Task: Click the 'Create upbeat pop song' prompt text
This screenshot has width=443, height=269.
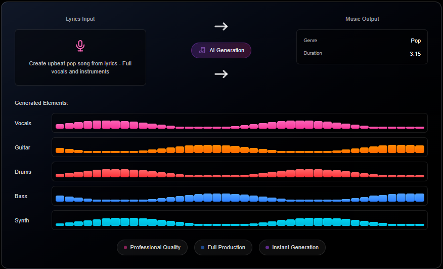Action: pyautogui.click(x=80, y=67)
